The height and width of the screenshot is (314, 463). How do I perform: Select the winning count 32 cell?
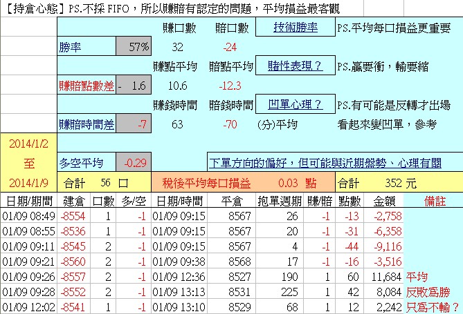pos(177,47)
